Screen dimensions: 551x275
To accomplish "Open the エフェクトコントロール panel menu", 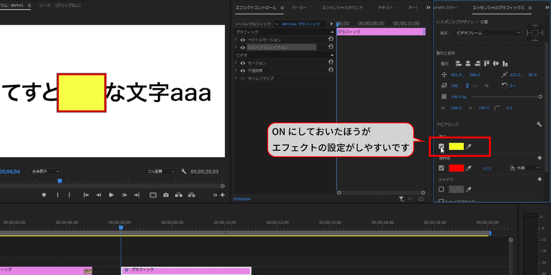I will tap(282, 8).
